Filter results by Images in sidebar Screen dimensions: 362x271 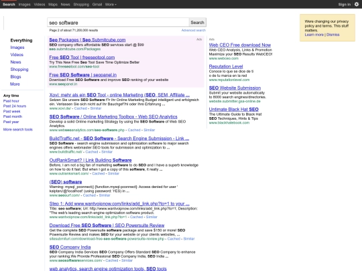(17, 48)
